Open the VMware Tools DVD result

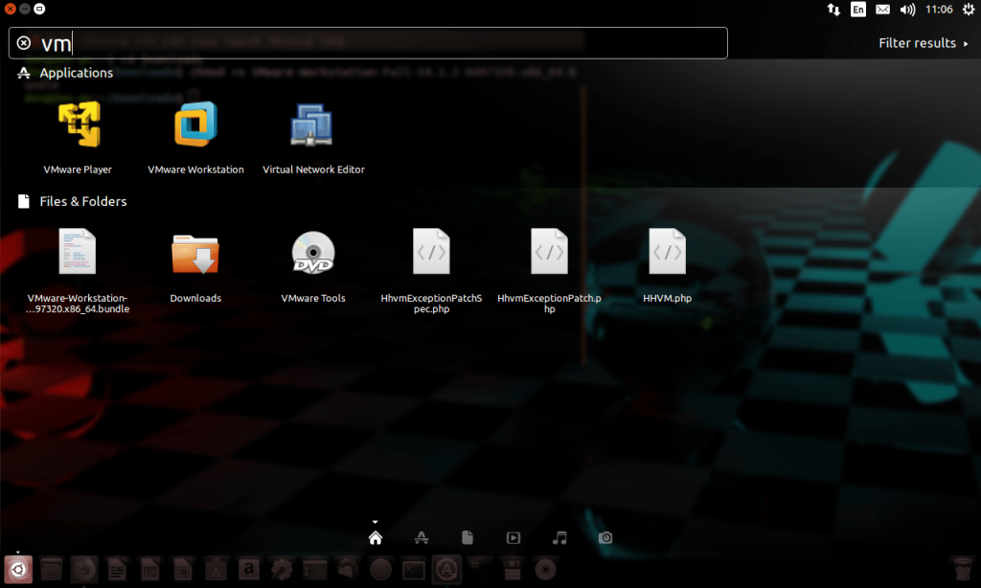click(313, 266)
